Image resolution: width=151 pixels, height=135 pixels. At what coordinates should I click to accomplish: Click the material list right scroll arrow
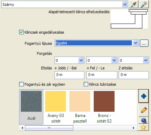point(134,128)
